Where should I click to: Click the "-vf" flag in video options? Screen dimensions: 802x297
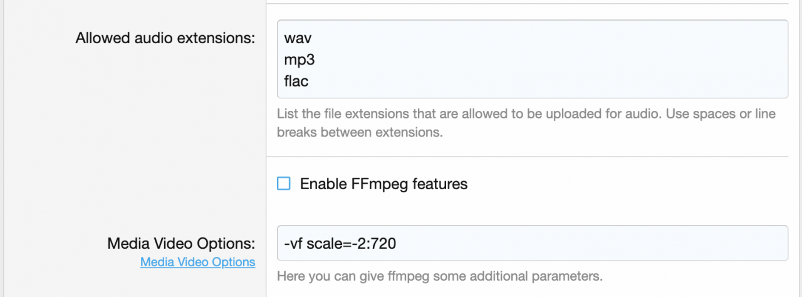click(x=293, y=243)
